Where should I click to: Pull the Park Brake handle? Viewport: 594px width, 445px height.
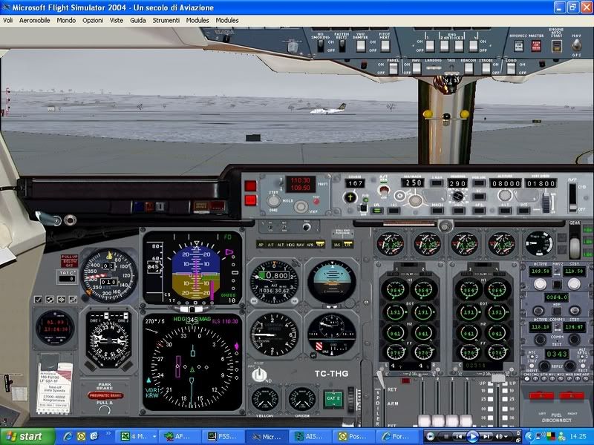105,395
